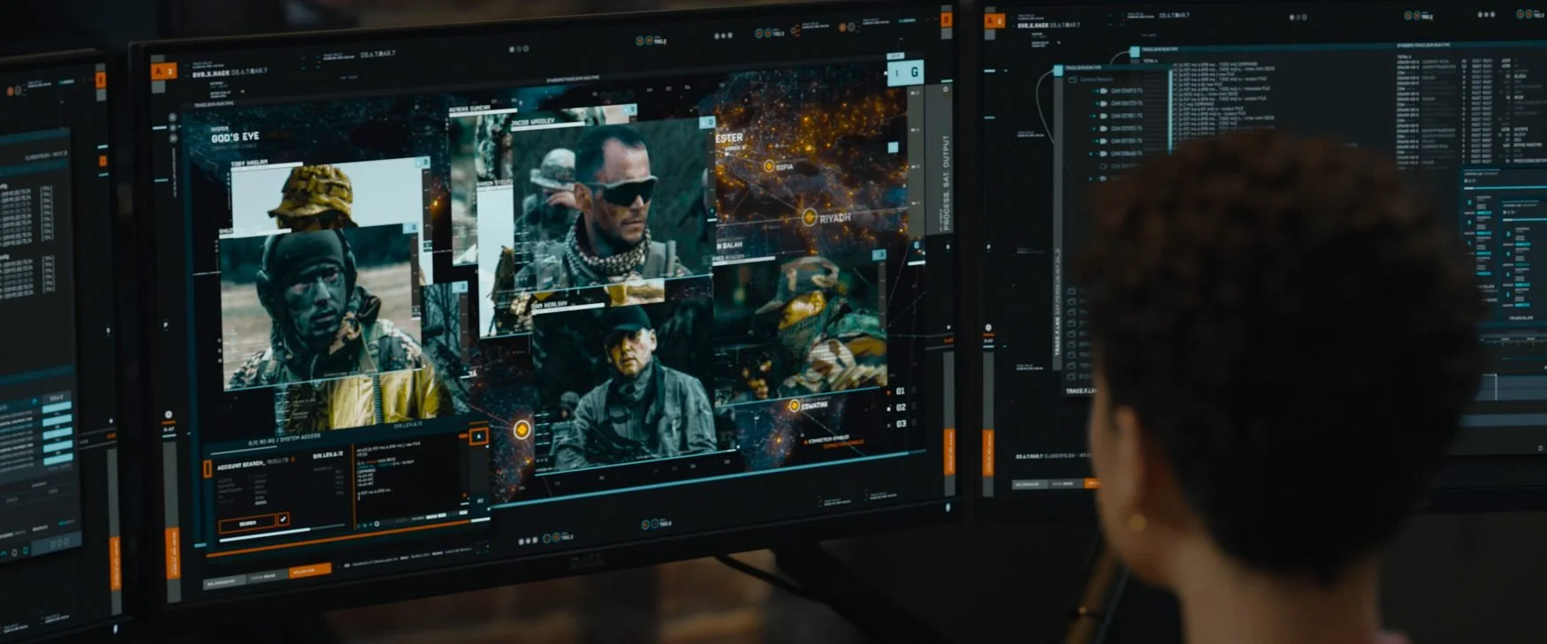The width and height of the screenshot is (1547, 644).
Task: Select the orange active bottom tab on center monitor
Action: pyautogui.click(x=310, y=571)
